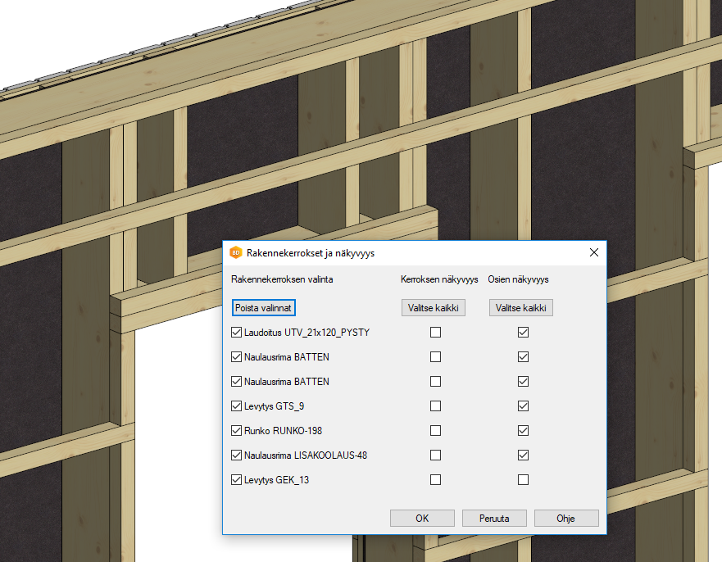Enable parts visibility for Levytys GEK_13
Viewport: 722px width, 562px height.
[x=523, y=479]
